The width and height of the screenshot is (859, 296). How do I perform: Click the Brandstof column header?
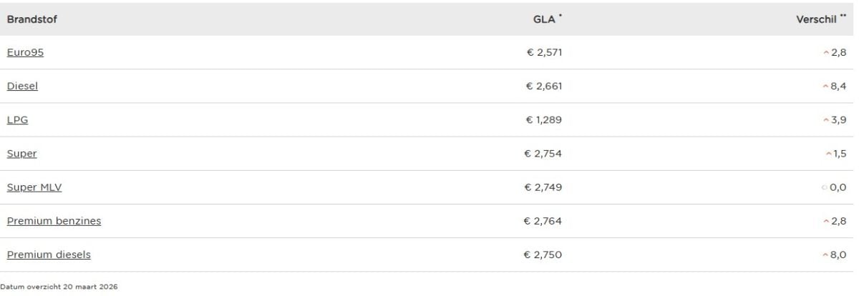tap(31, 19)
